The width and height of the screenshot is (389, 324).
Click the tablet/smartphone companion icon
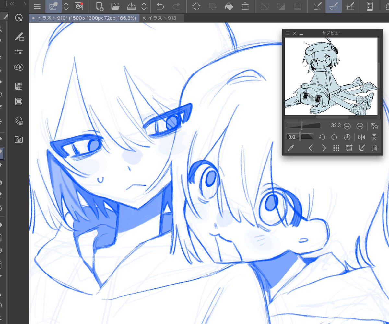click(x=369, y=6)
